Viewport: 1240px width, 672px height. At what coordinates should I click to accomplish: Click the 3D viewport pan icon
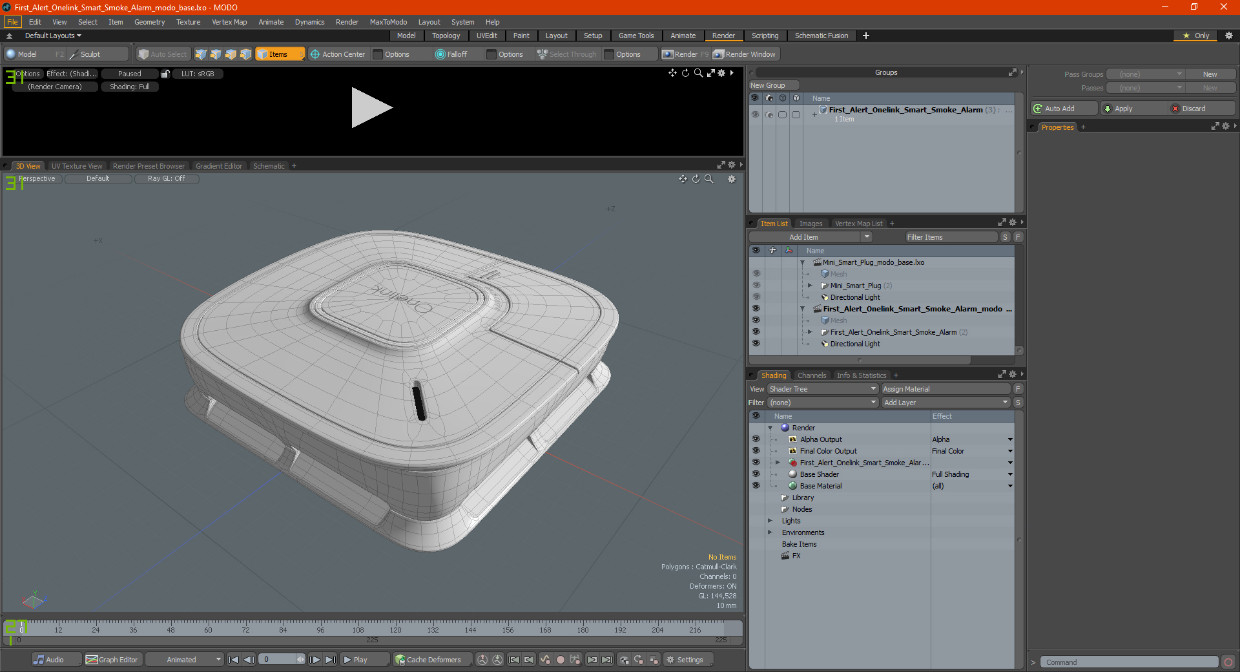(683, 179)
